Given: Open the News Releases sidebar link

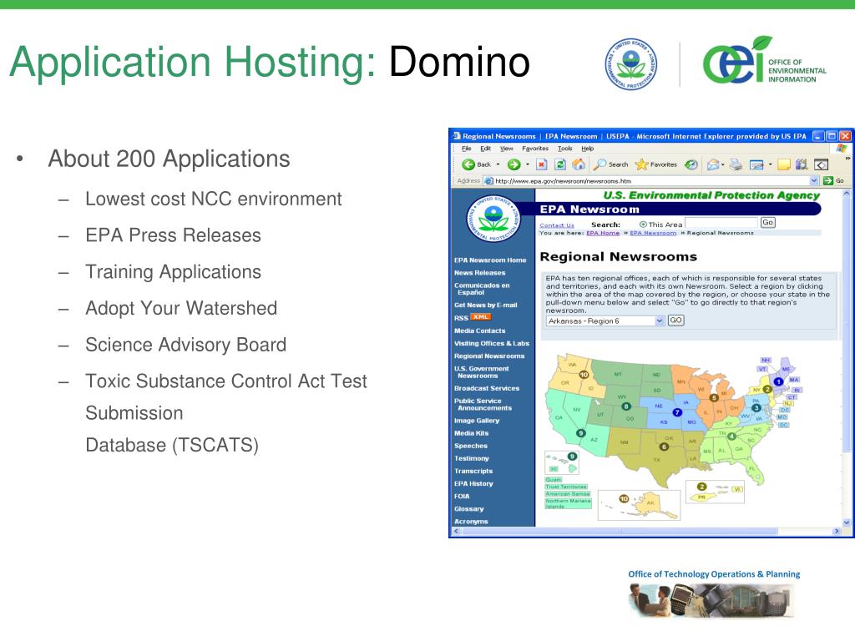Looking at the screenshot, I should coord(480,273).
